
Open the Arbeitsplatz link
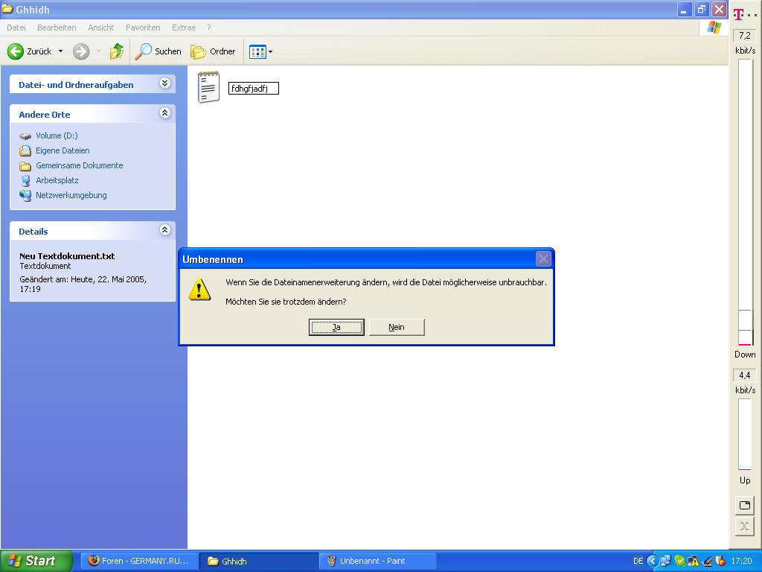(x=57, y=180)
